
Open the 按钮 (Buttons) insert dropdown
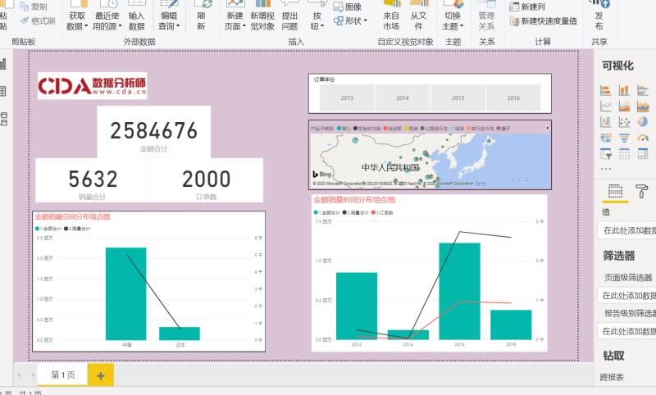click(x=317, y=16)
